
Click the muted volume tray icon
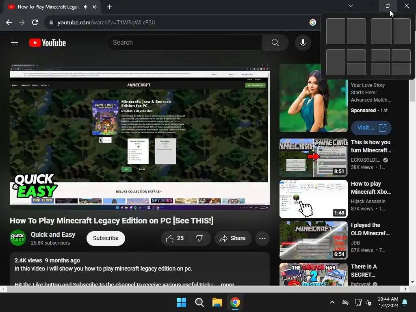pos(368,302)
